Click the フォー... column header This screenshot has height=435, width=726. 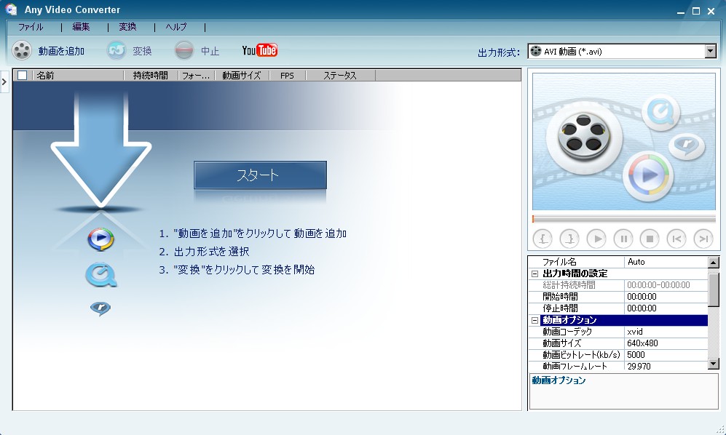pos(197,75)
